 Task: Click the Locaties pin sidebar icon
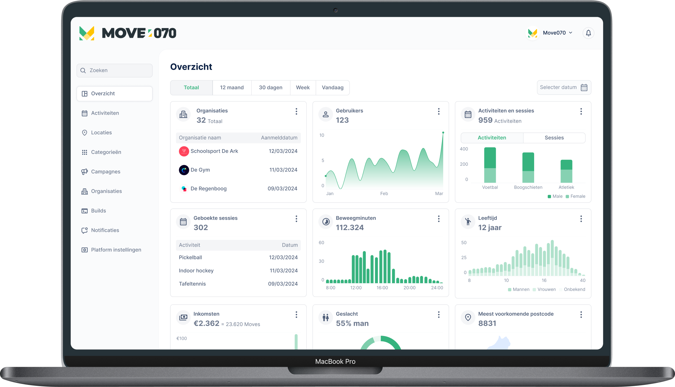pos(84,133)
